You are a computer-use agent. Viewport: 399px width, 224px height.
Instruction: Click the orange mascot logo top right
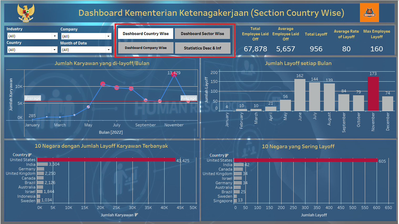[369, 12]
